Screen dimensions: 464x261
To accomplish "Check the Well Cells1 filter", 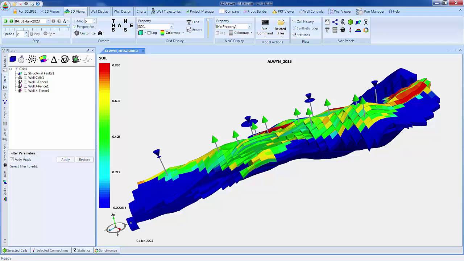I will (25, 78).
